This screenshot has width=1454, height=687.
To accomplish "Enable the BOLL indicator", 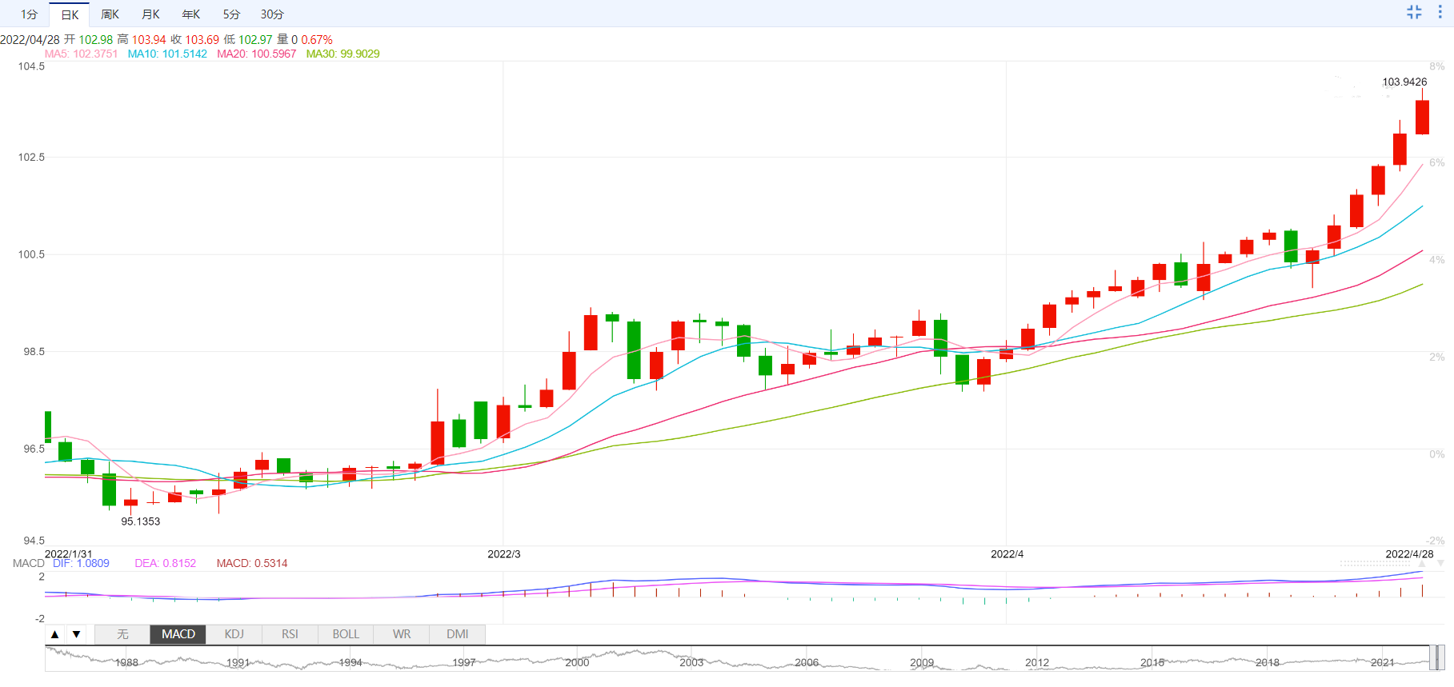I will coord(346,634).
